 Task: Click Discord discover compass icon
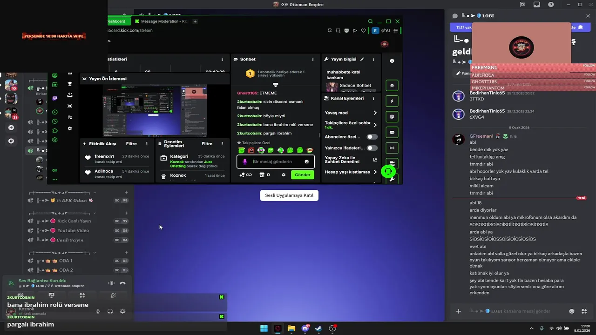click(x=11, y=141)
